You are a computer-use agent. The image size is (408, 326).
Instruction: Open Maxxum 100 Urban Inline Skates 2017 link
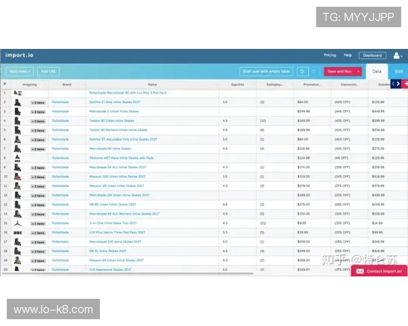pos(118,177)
